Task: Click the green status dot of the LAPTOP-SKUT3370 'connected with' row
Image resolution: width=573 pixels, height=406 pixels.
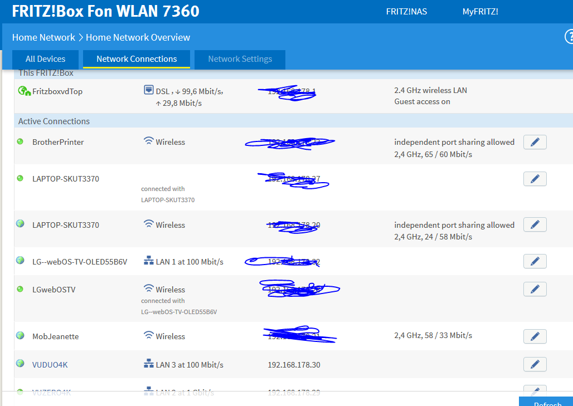Action: (20, 178)
